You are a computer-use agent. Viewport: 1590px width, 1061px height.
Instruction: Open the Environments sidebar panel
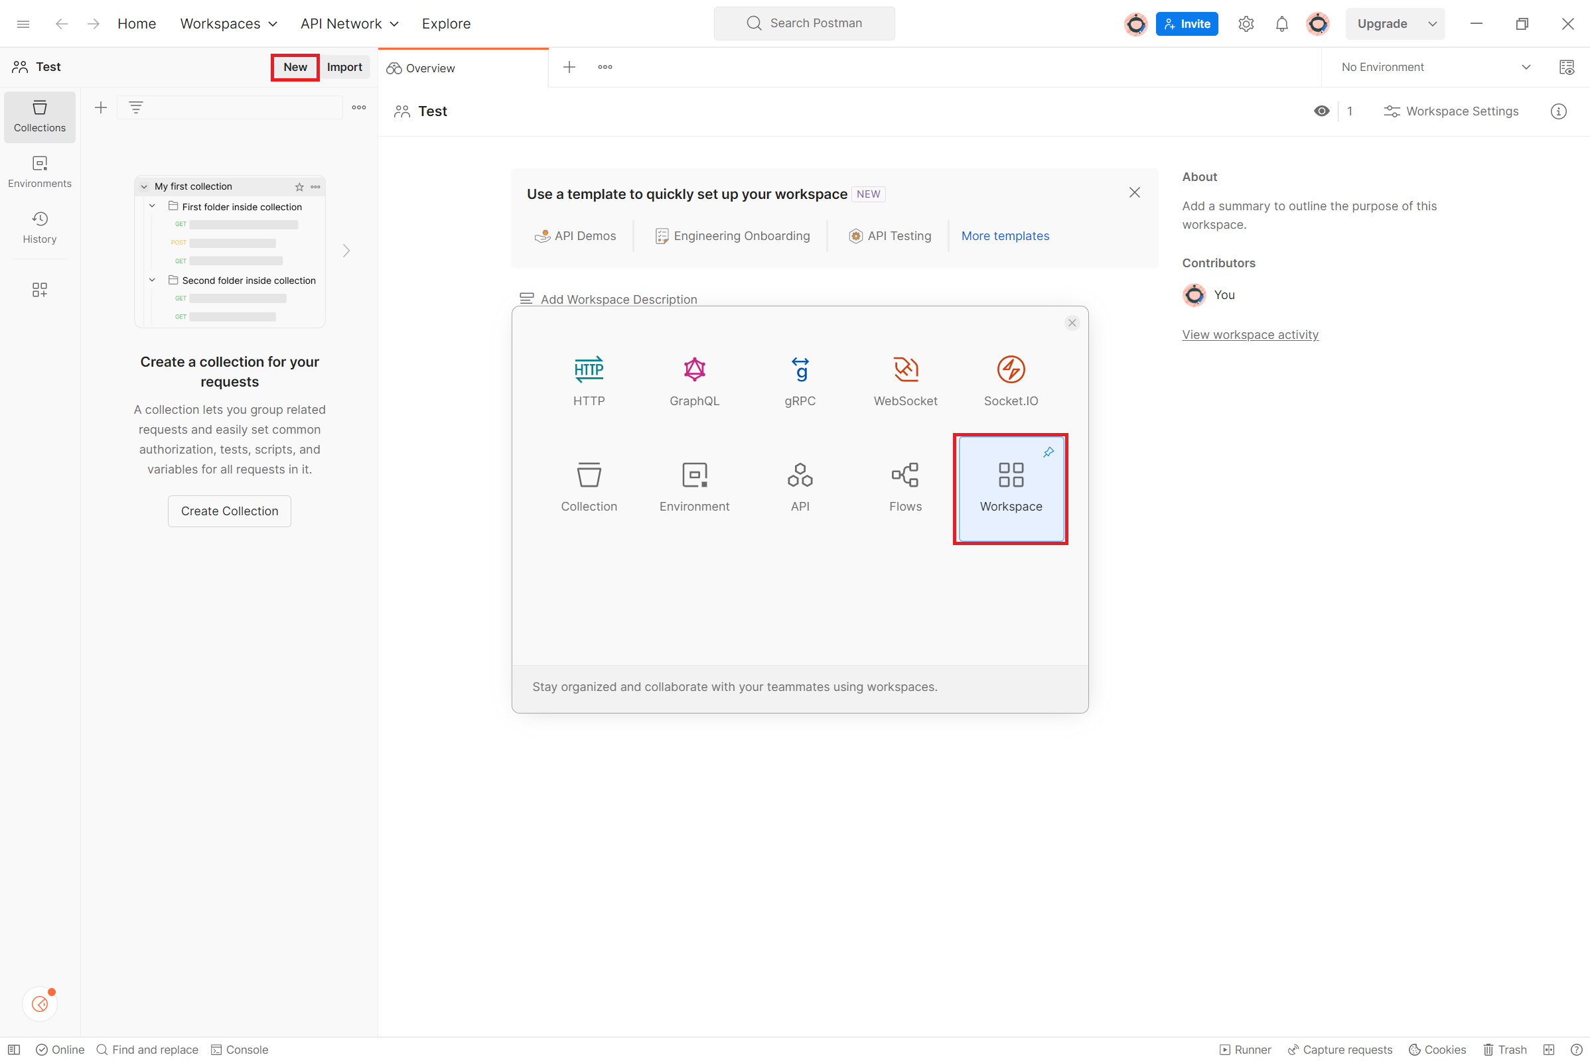pos(39,172)
